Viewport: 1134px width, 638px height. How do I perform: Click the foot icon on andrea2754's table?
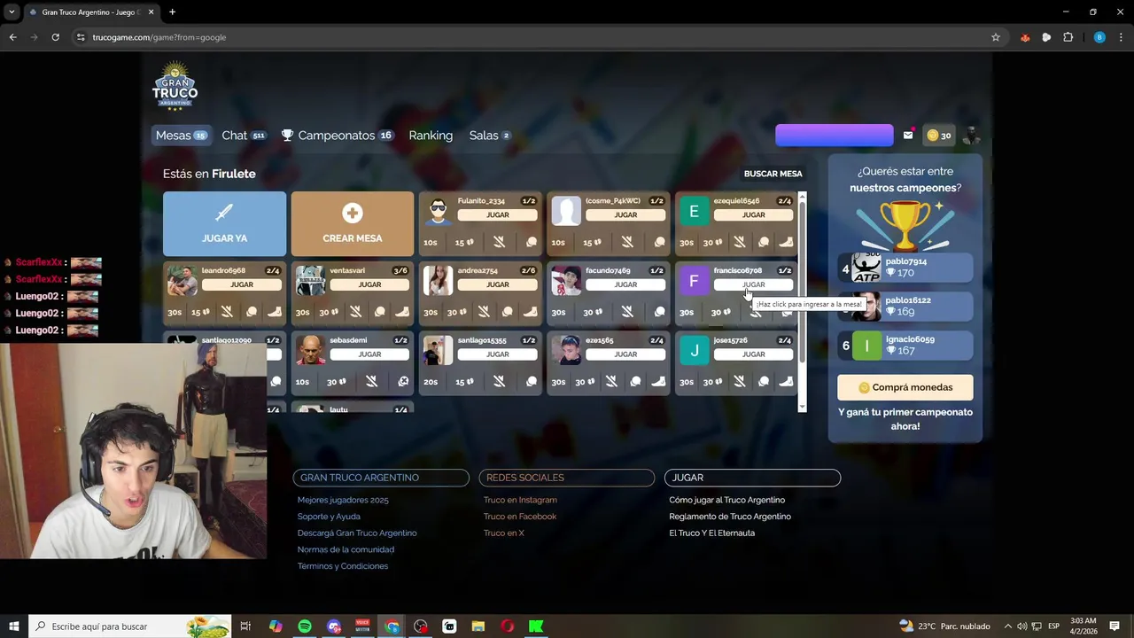click(530, 312)
